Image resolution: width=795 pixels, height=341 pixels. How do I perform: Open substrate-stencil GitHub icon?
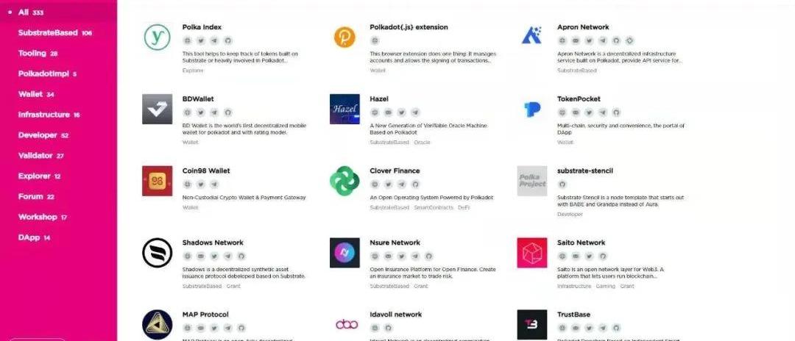(562, 184)
